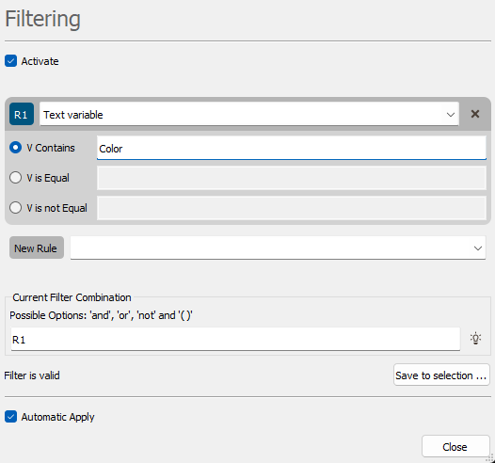Click the R1 rule badge
Viewport: 495px width, 463px height.
(x=22, y=114)
